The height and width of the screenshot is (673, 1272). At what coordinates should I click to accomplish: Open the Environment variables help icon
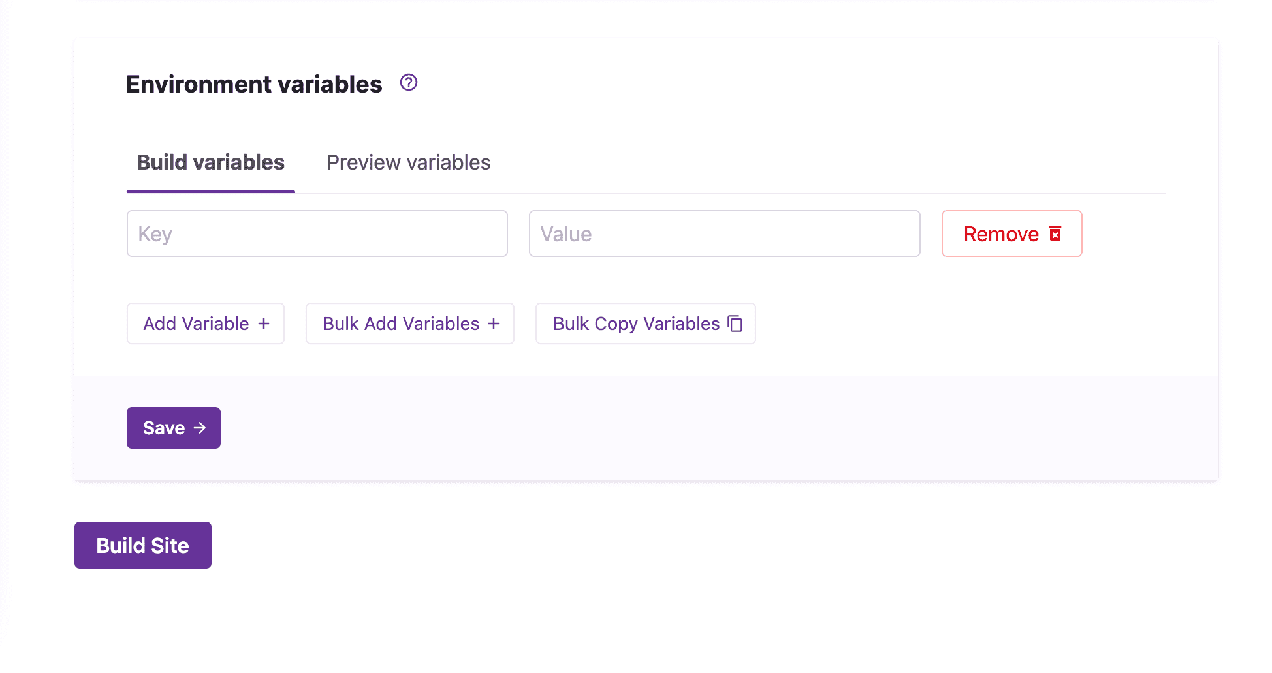pos(409,83)
